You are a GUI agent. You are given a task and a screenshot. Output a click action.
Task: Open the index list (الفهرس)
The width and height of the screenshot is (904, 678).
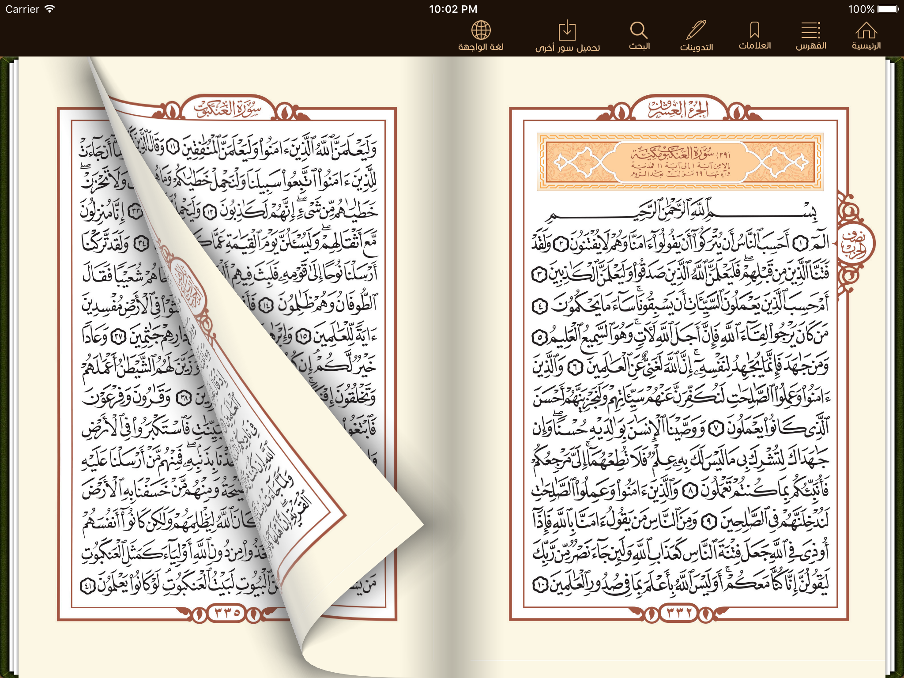(x=811, y=36)
